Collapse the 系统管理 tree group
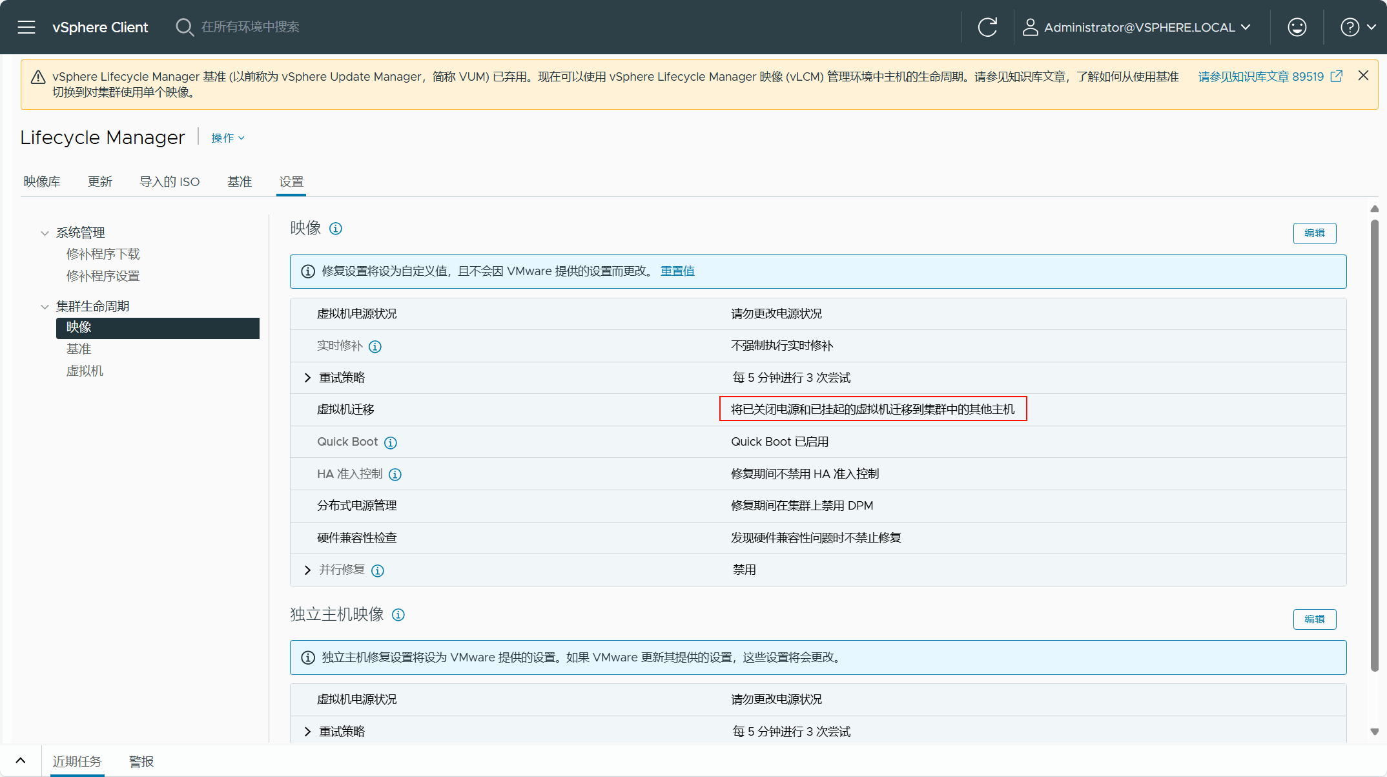Viewport: 1387px width, 777px height. [x=45, y=233]
